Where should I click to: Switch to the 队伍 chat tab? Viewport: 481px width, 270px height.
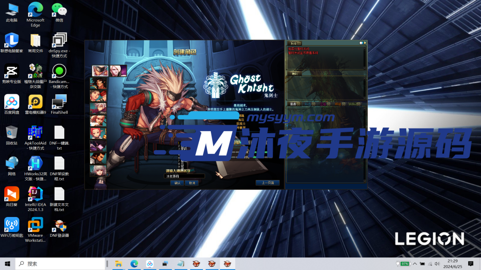coord(307,103)
